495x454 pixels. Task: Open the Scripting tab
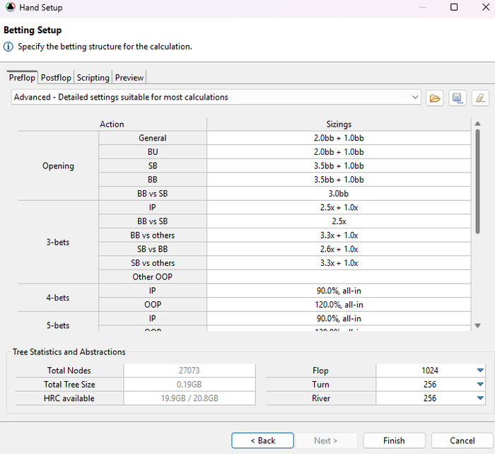(x=93, y=77)
